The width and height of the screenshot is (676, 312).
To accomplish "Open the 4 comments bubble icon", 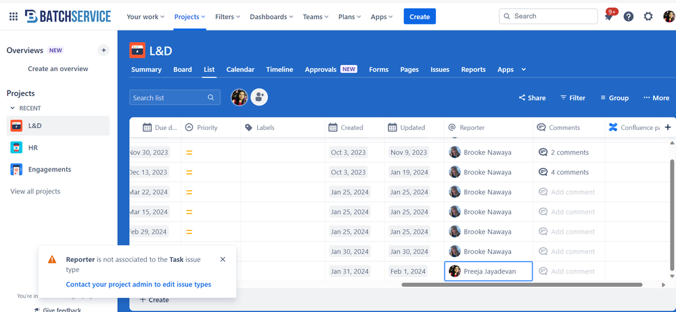I will tap(543, 173).
